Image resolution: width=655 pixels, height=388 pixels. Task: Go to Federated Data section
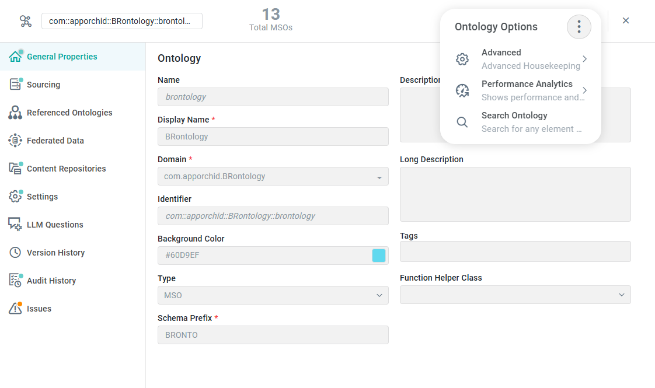click(73, 141)
